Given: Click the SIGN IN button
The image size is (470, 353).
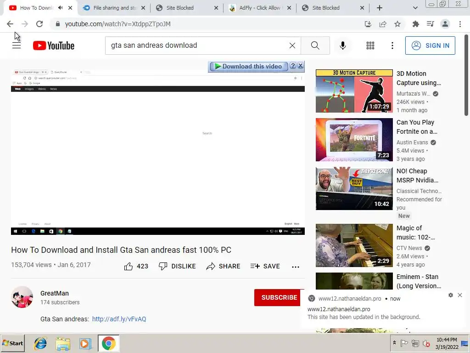Looking at the screenshot, I should coord(430,46).
